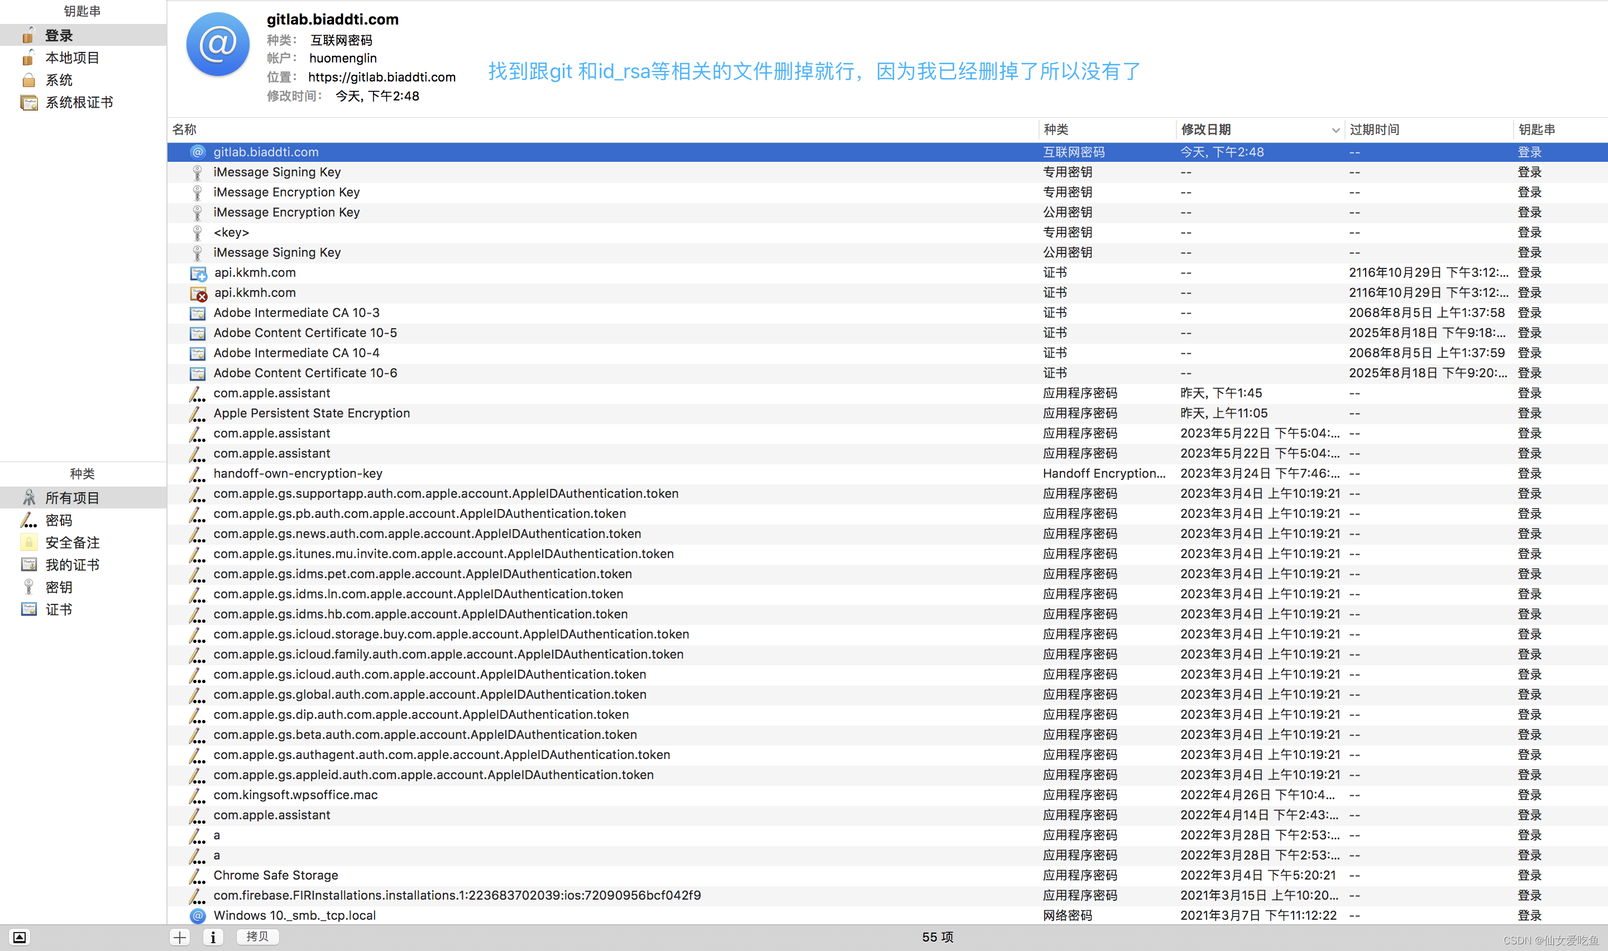Open the https://gitlab.biaddti.com location link
The width and height of the screenshot is (1608, 951).
click(x=382, y=77)
